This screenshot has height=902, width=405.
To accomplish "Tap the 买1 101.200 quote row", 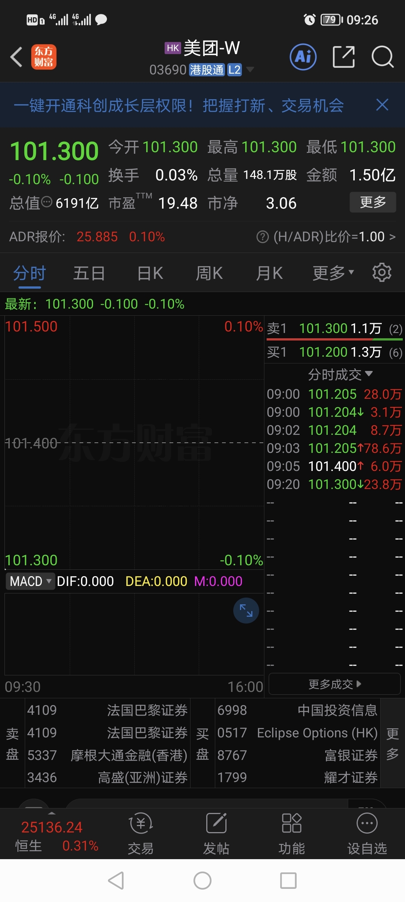I will click(334, 352).
